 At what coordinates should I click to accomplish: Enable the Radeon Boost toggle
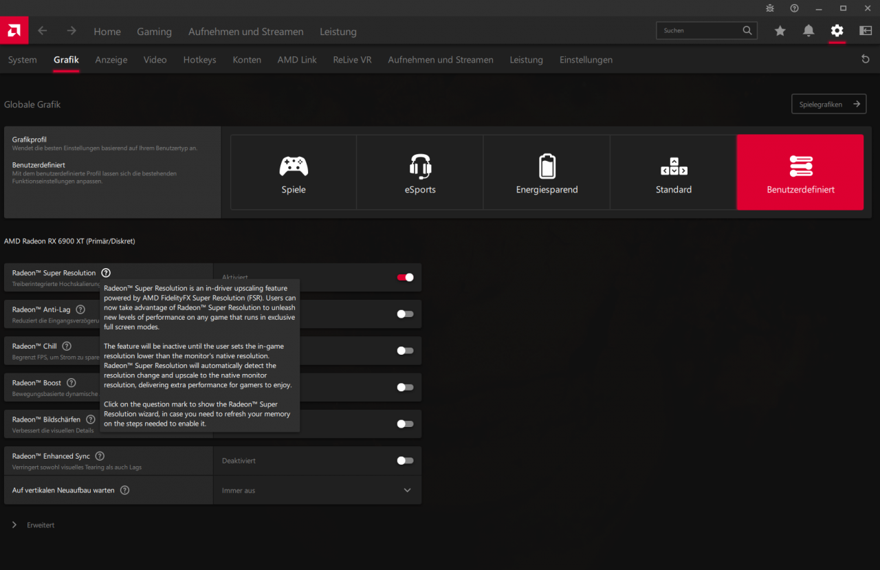(406, 387)
